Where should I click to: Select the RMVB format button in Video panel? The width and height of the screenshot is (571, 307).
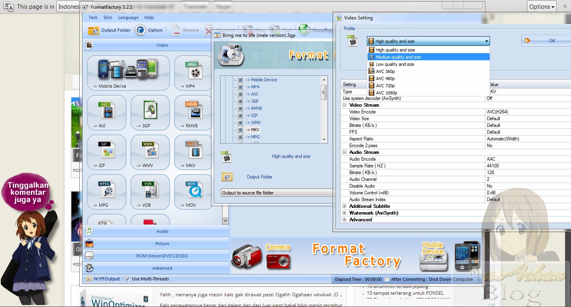click(193, 113)
